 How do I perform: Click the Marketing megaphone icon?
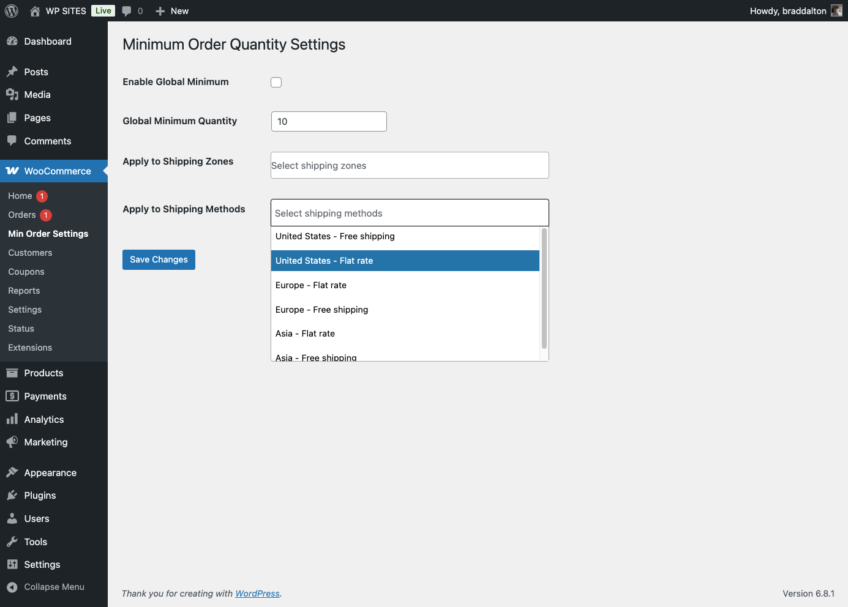[12, 442]
